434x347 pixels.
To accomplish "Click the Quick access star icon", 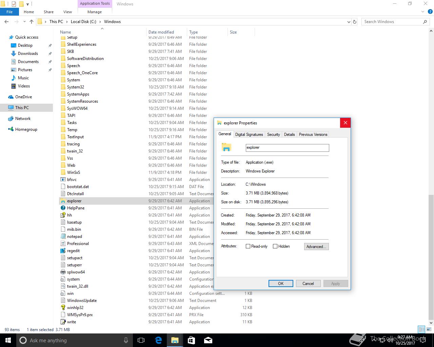I will click(11, 37).
